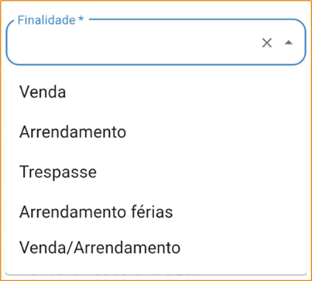Remove the current selection using the cross icon
The width and height of the screenshot is (312, 281).
pyautogui.click(x=267, y=43)
